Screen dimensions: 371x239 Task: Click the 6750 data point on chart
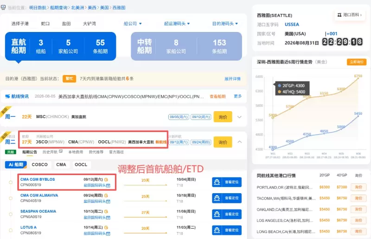(x=358, y=78)
